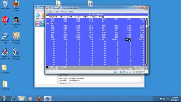The height and width of the screenshot is (102, 181).
Task: Click Disk Editor scrollbar up arrow
Action: (146, 19)
